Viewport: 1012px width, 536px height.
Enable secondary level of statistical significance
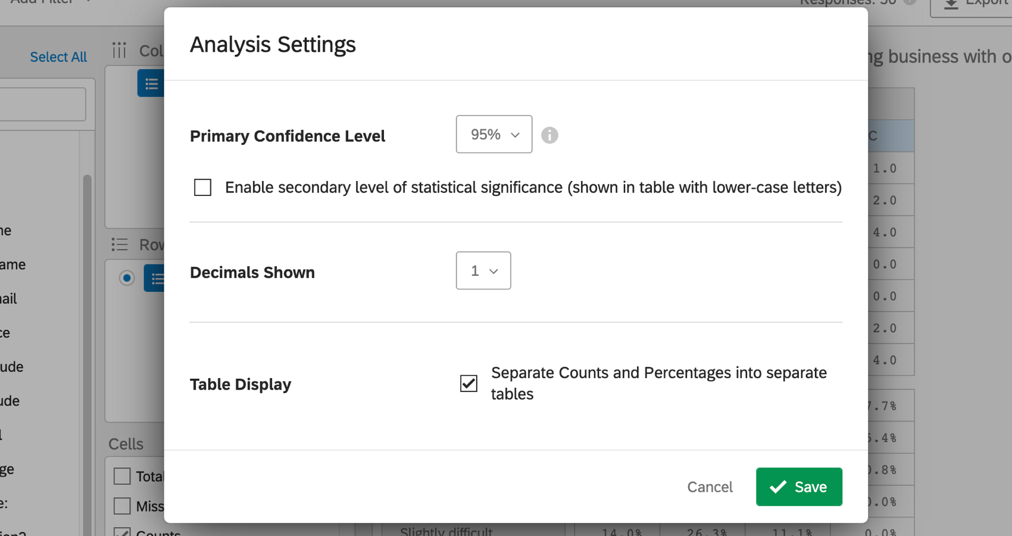tap(202, 187)
